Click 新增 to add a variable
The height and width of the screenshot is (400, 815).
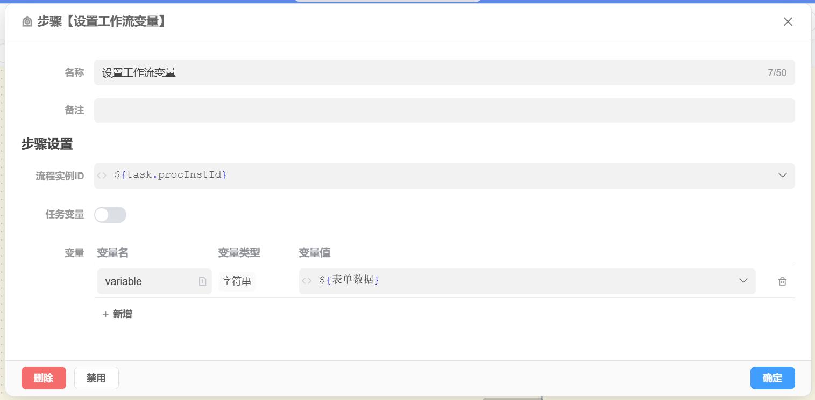[x=117, y=315]
